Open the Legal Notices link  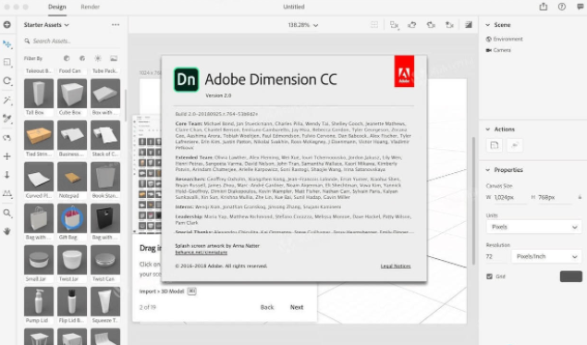click(x=396, y=266)
